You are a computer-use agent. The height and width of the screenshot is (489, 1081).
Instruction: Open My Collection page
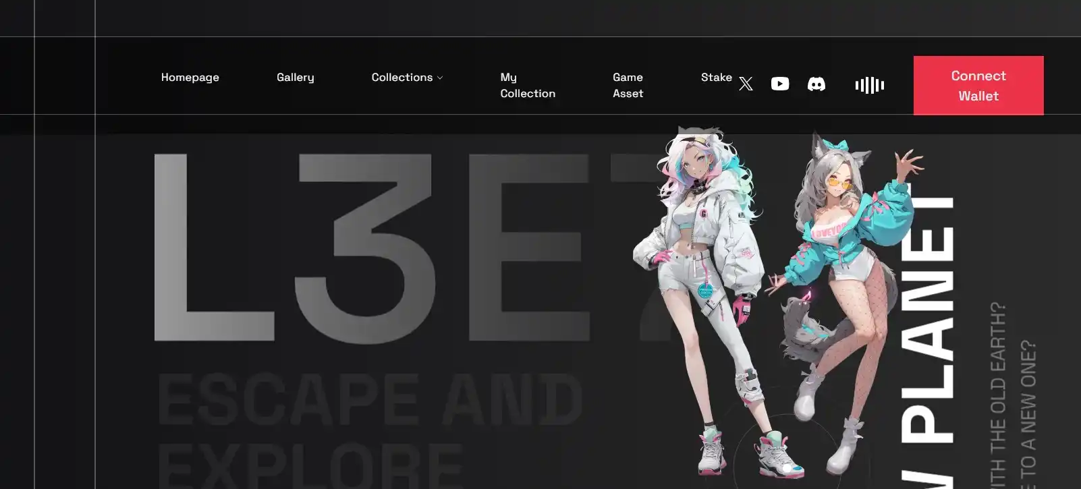pos(528,86)
